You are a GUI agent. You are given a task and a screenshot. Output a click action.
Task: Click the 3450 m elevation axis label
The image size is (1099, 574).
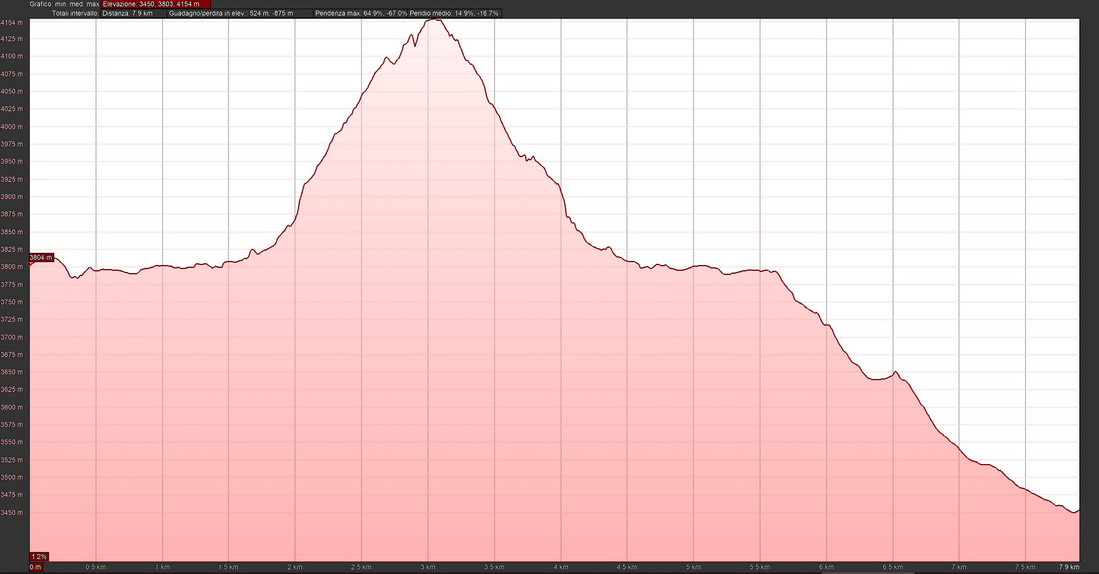coord(12,513)
